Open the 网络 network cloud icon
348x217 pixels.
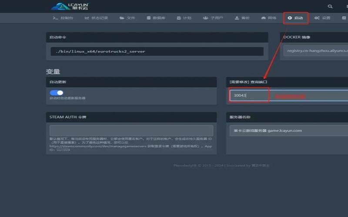[x=264, y=18]
